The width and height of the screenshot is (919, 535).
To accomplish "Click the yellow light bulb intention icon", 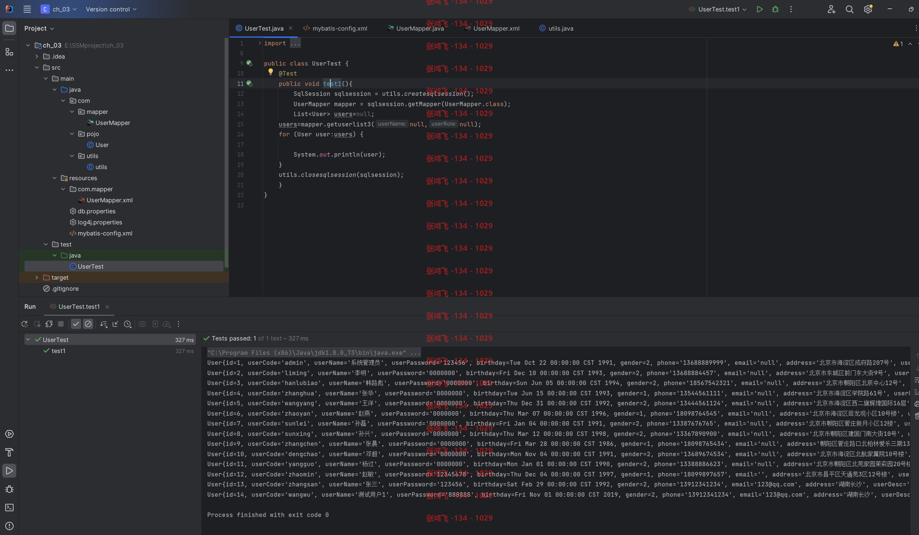I will click(x=271, y=72).
